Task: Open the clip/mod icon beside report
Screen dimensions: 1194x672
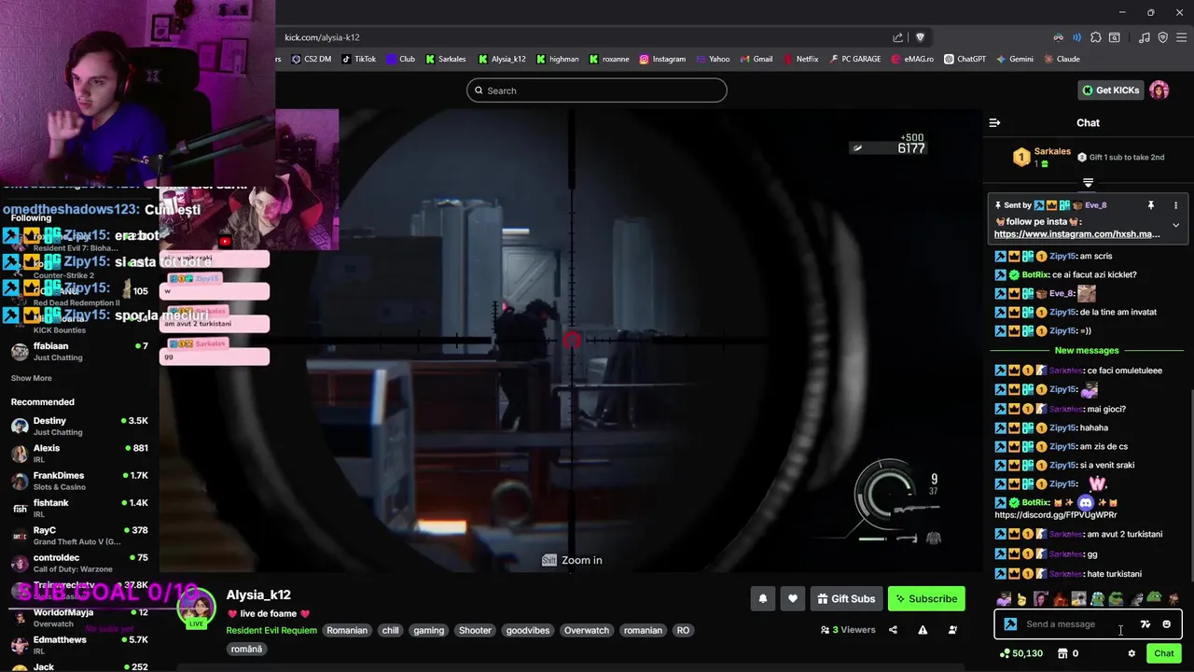Action: coord(952,630)
